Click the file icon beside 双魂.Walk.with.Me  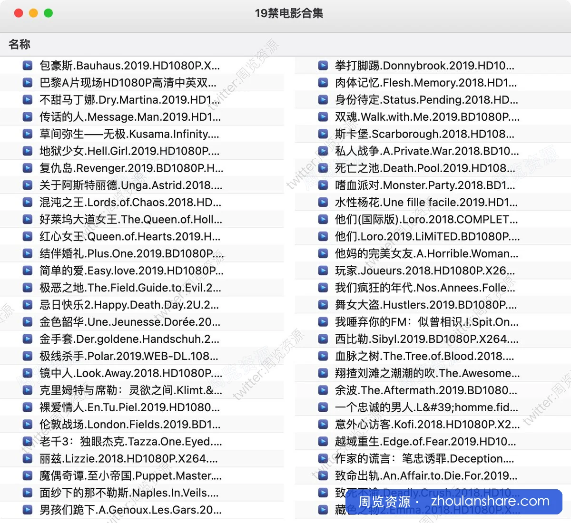coord(323,117)
